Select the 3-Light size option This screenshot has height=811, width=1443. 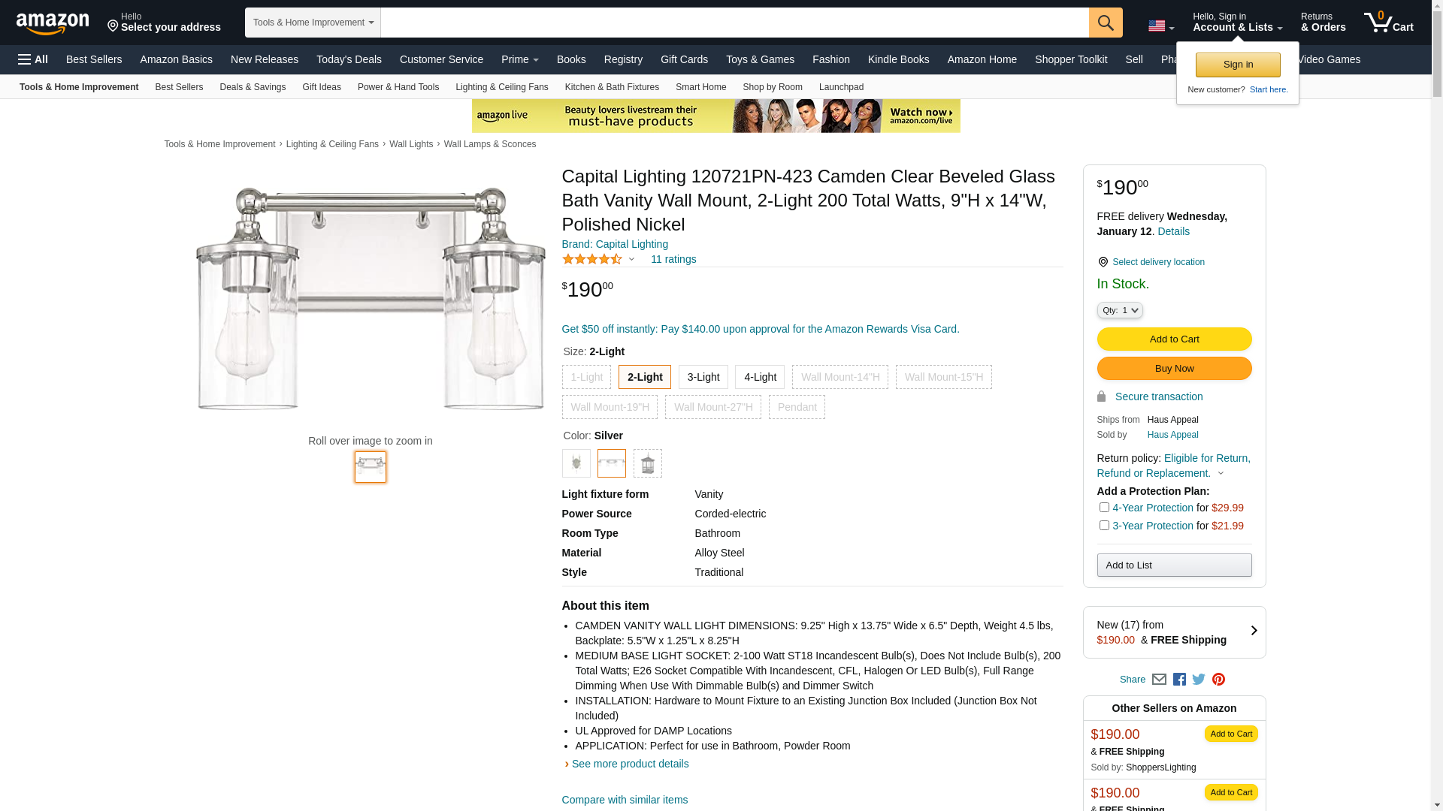[x=703, y=377]
